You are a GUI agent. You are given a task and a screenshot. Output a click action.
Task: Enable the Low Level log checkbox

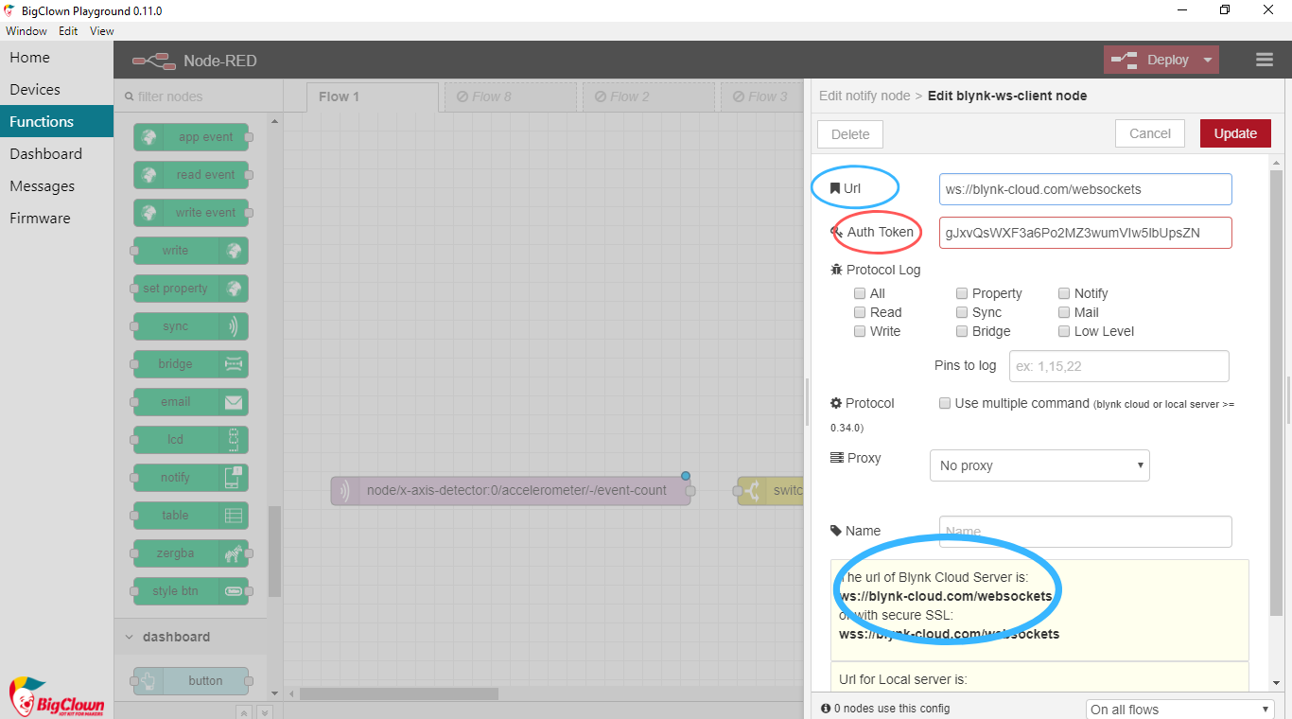pyautogui.click(x=1065, y=331)
